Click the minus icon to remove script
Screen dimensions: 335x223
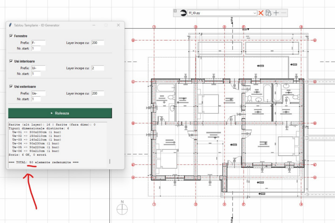284,13
